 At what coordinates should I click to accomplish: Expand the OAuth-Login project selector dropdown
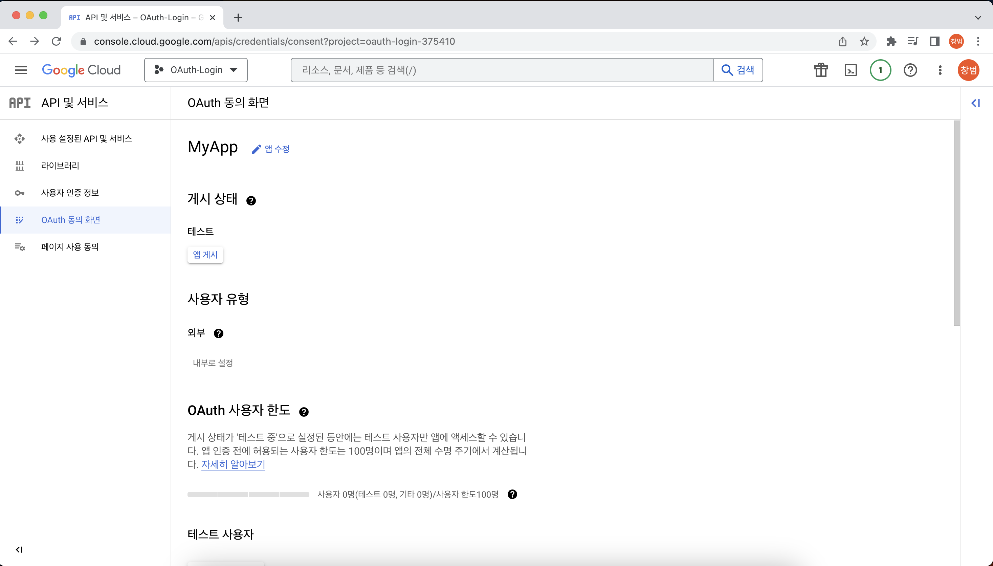point(196,70)
